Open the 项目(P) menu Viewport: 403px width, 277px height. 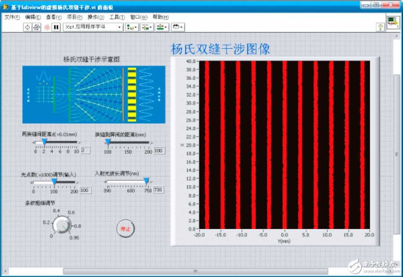point(74,17)
